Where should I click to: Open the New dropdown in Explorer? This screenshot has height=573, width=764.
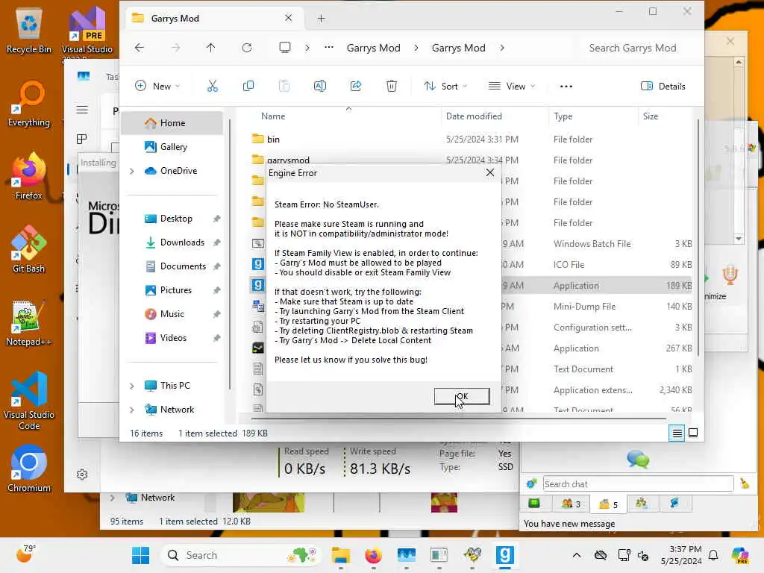(x=157, y=87)
